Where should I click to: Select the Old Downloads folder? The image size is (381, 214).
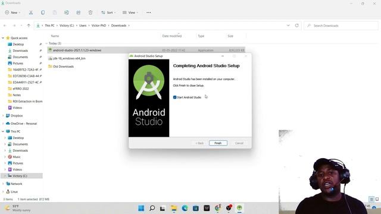[x=61, y=67]
